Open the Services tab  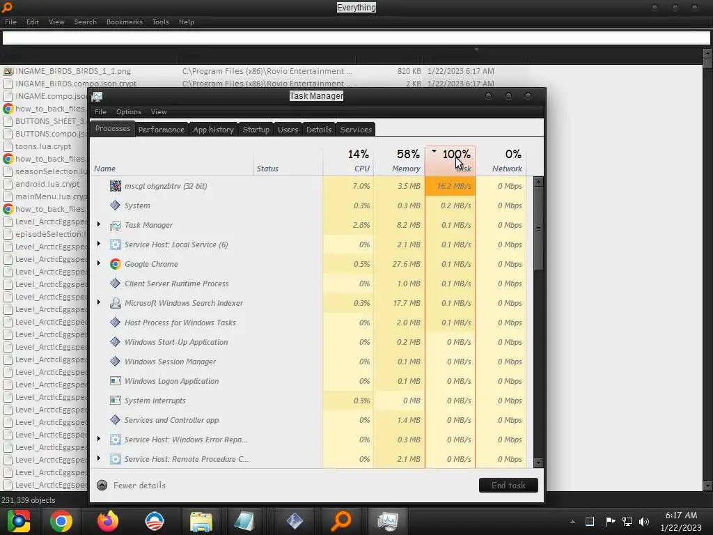click(x=356, y=130)
